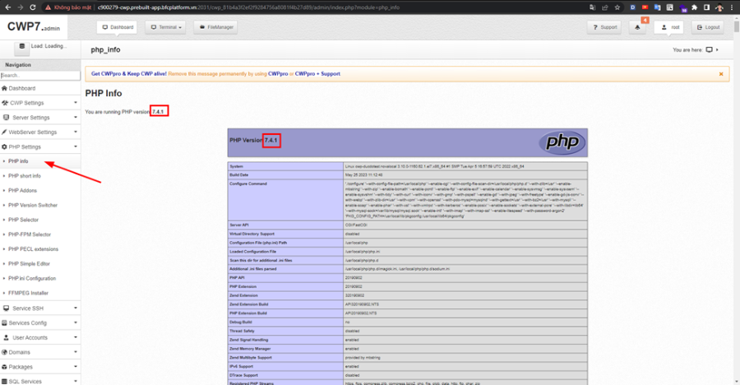Click the monitor icon beside You are here
The width and height of the screenshot is (740, 385).
(709, 49)
